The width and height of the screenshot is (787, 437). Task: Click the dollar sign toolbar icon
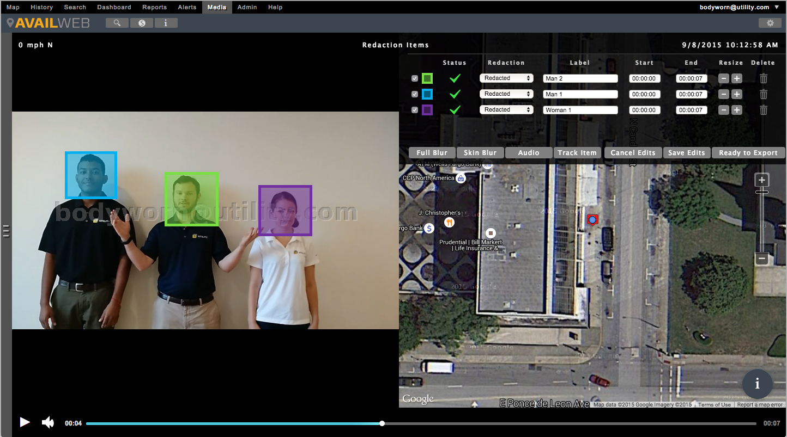[142, 23]
